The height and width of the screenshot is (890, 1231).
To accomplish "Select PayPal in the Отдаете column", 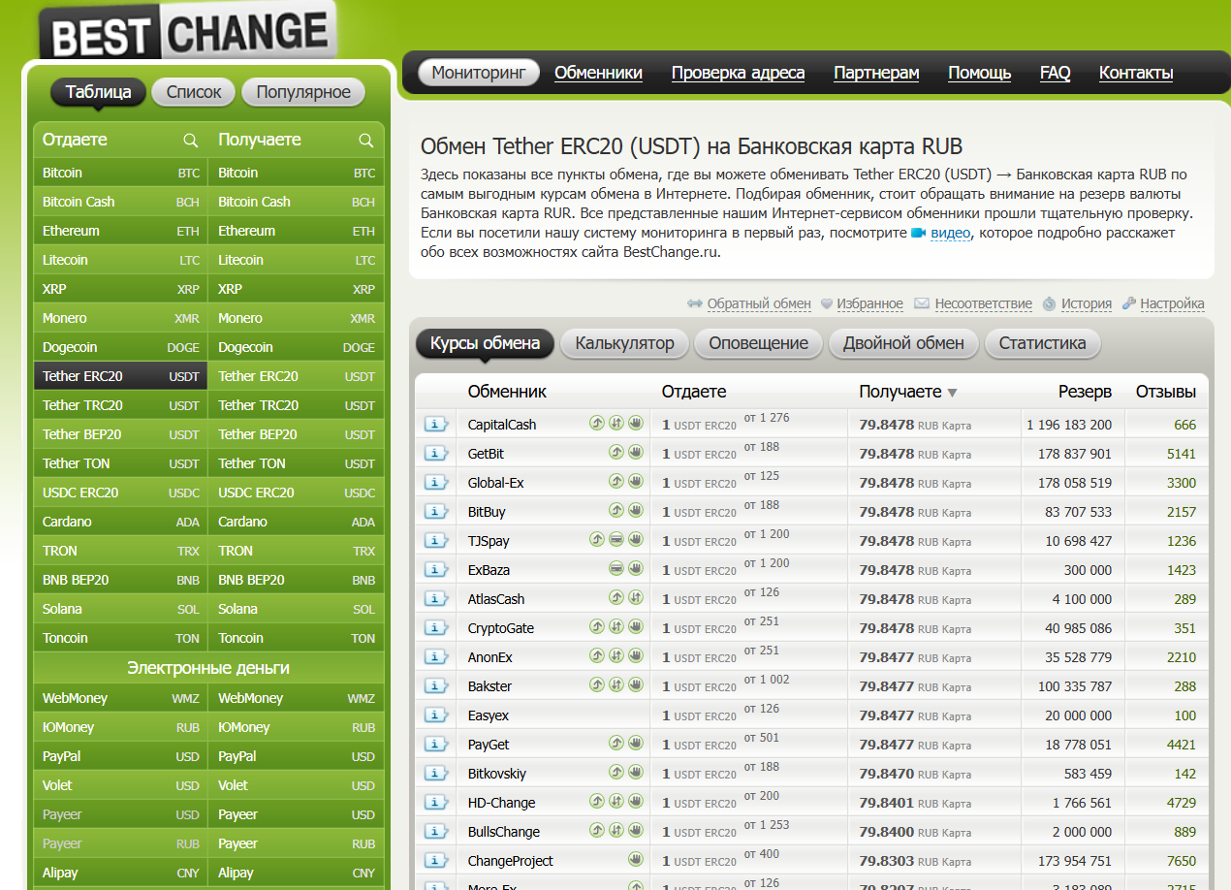I will 121,756.
